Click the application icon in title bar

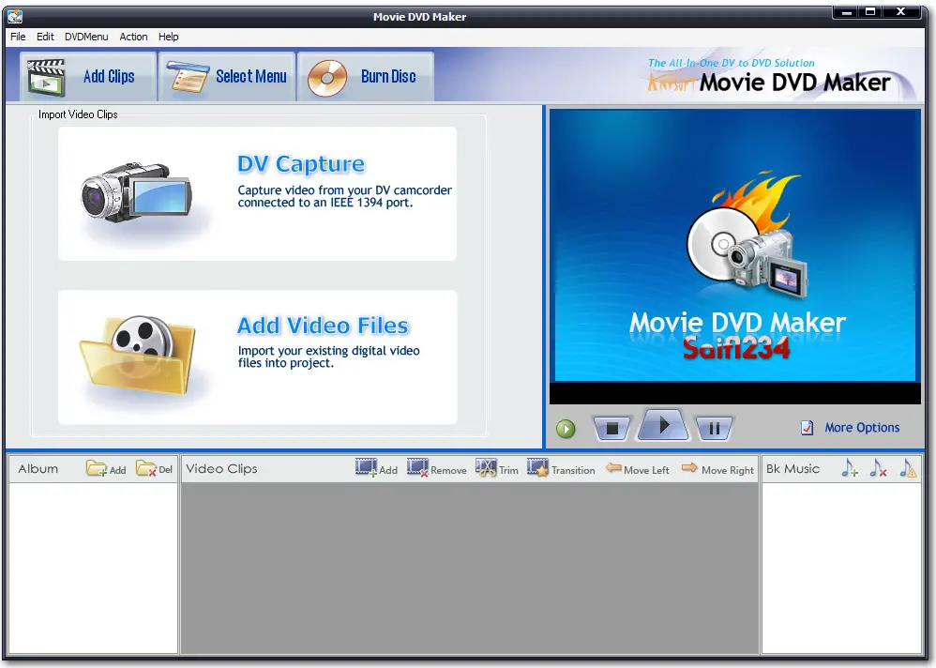(x=15, y=16)
